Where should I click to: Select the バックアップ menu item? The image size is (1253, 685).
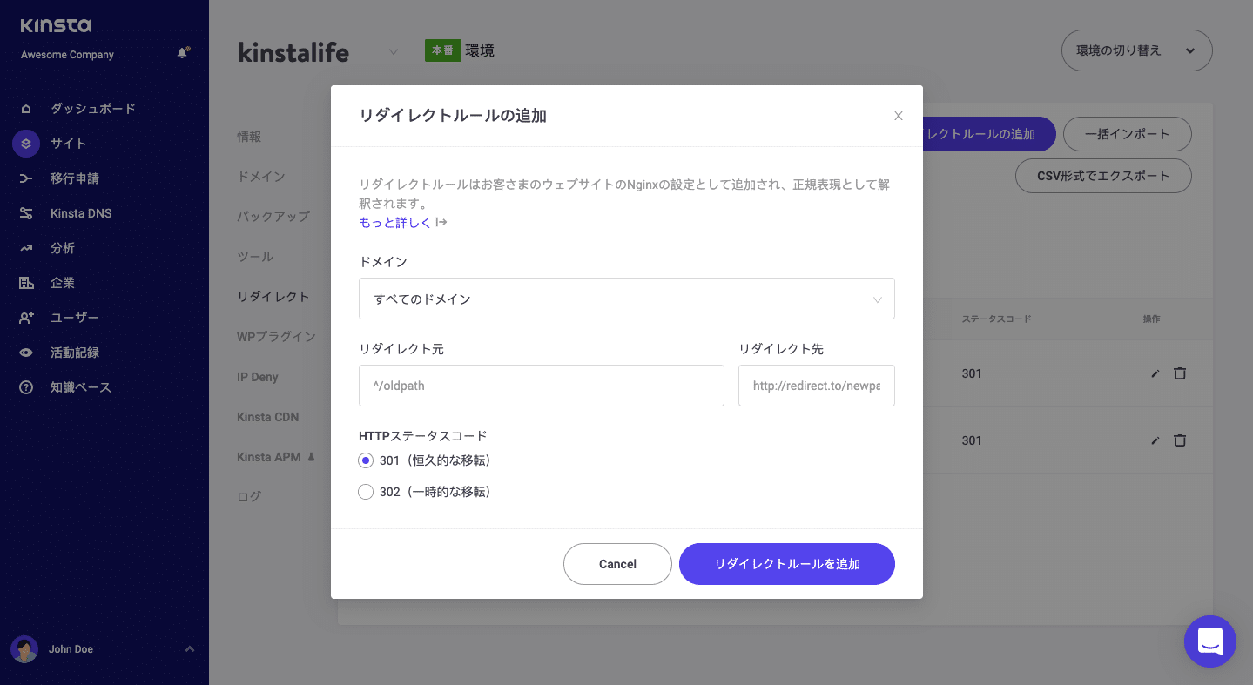click(x=272, y=216)
